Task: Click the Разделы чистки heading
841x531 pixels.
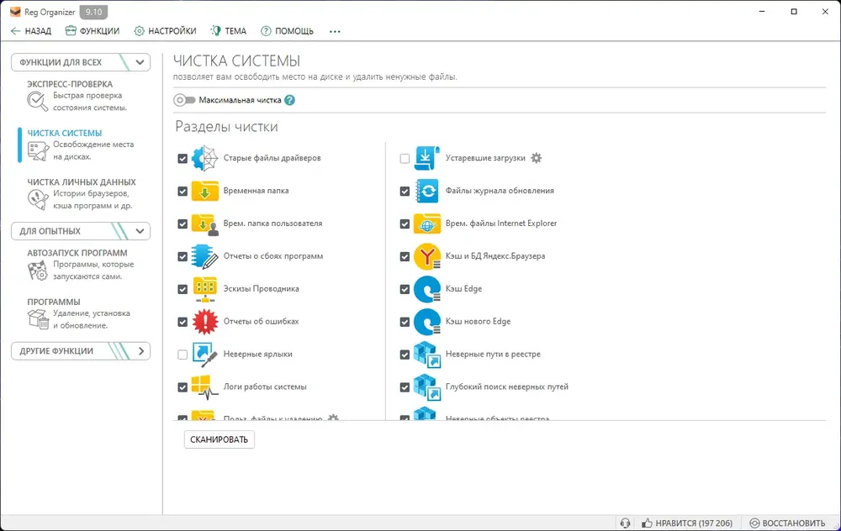Action: click(x=226, y=127)
